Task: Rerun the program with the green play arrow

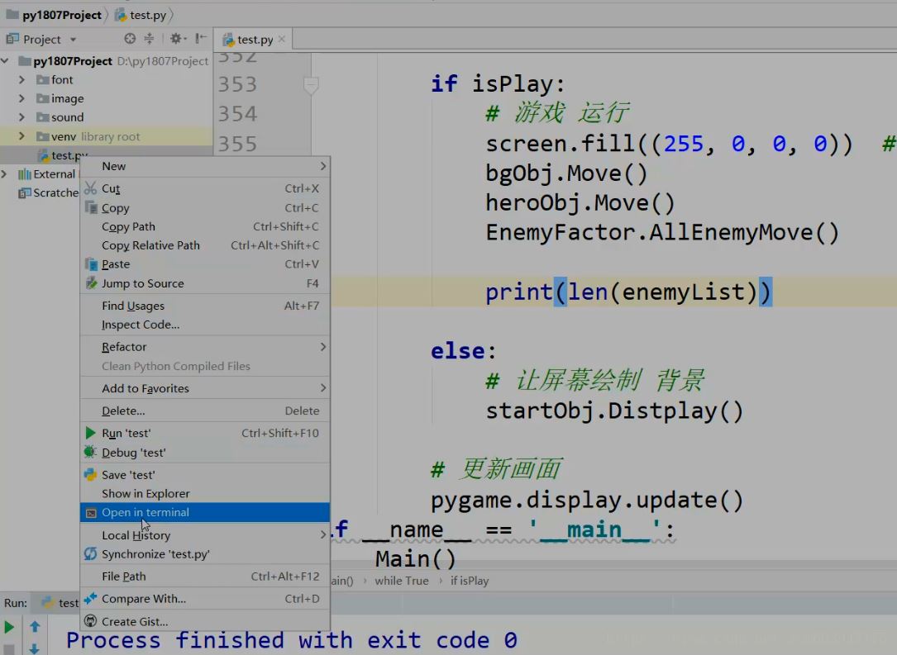Action: [11, 625]
